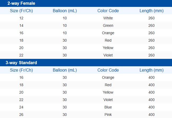This screenshot has width=172, height=118.
Task: Click the Green color code cell
Action: coord(108,26)
